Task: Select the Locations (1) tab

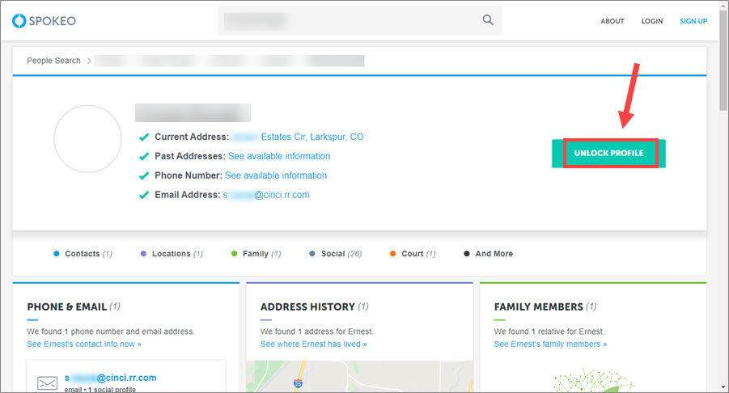Action: (x=172, y=254)
